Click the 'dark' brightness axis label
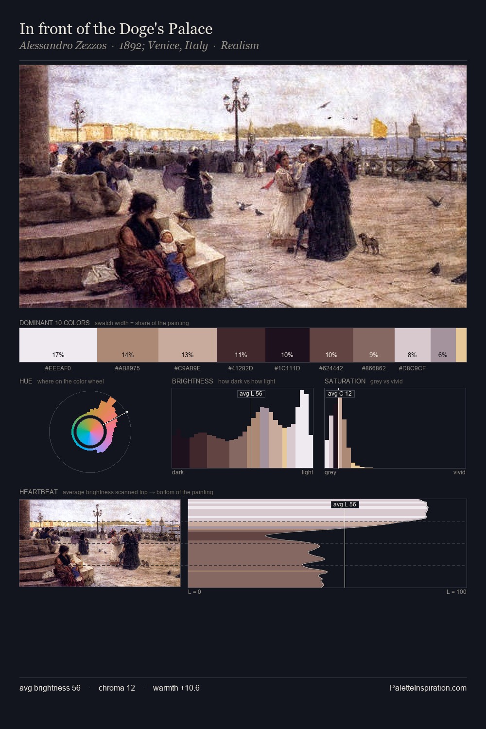 coord(178,472)
